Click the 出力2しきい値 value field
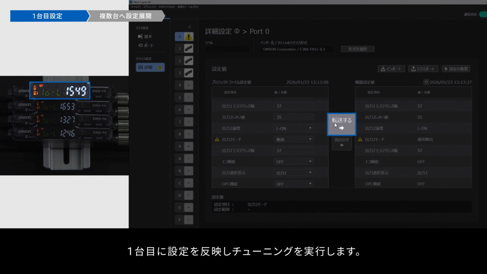 [293, 117]
